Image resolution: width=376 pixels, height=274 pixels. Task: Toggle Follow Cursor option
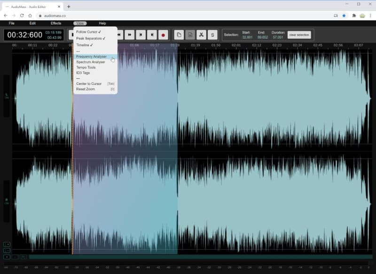coord(95,32)
